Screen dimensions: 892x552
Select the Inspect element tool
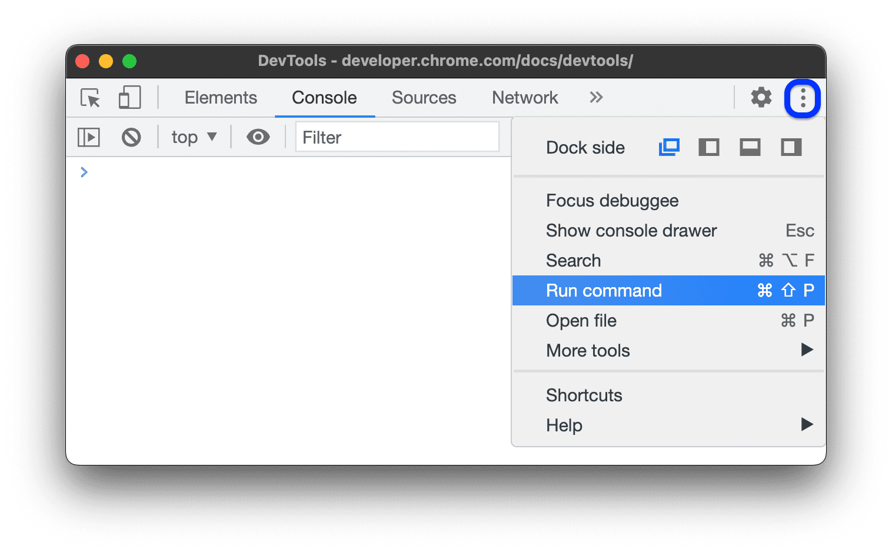pyautogui.click(x=89, y=98)
